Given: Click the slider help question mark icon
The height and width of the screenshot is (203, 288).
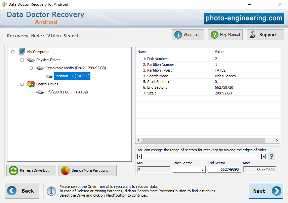Looking at the screenshot, I should (272, 156).
